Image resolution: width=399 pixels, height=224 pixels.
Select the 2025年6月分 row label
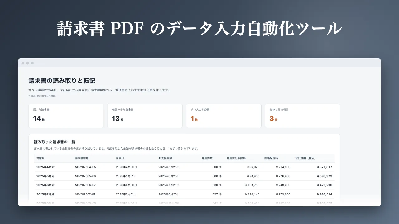pos(46,185)
